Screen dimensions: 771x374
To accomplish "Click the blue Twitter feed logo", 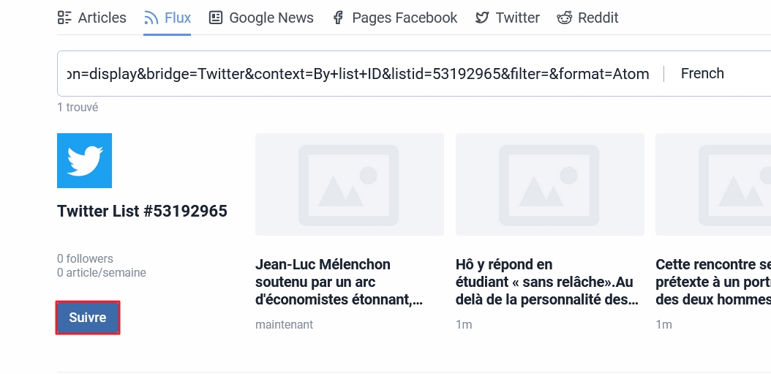I will [85, 160].
